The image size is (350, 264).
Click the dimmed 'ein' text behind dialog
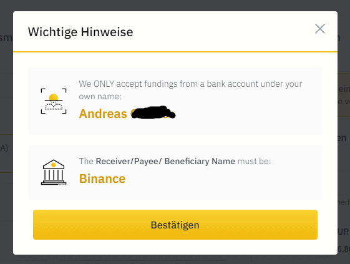click(344, 89)
